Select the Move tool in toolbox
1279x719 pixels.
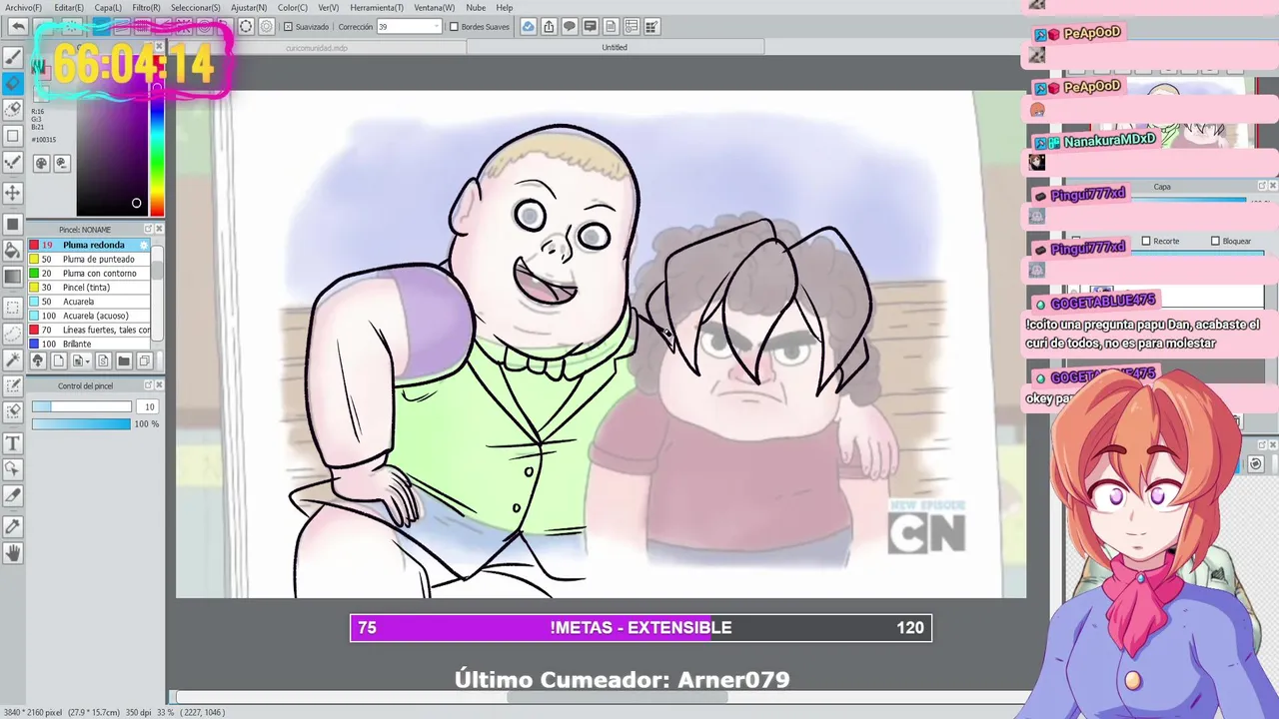tap(13, 192)
